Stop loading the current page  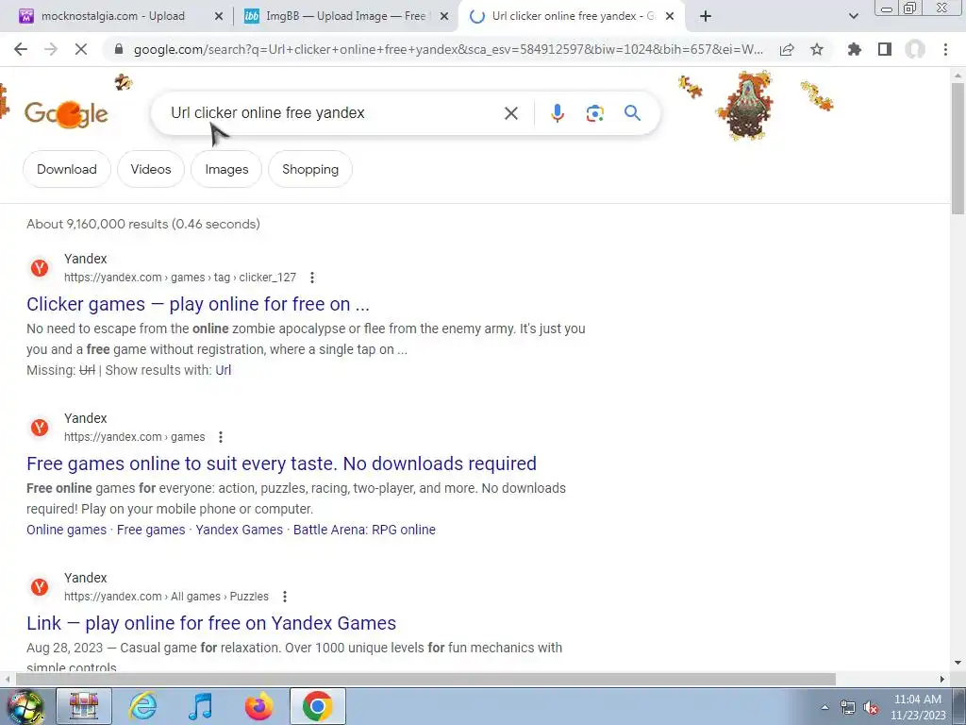click(81, 49)
